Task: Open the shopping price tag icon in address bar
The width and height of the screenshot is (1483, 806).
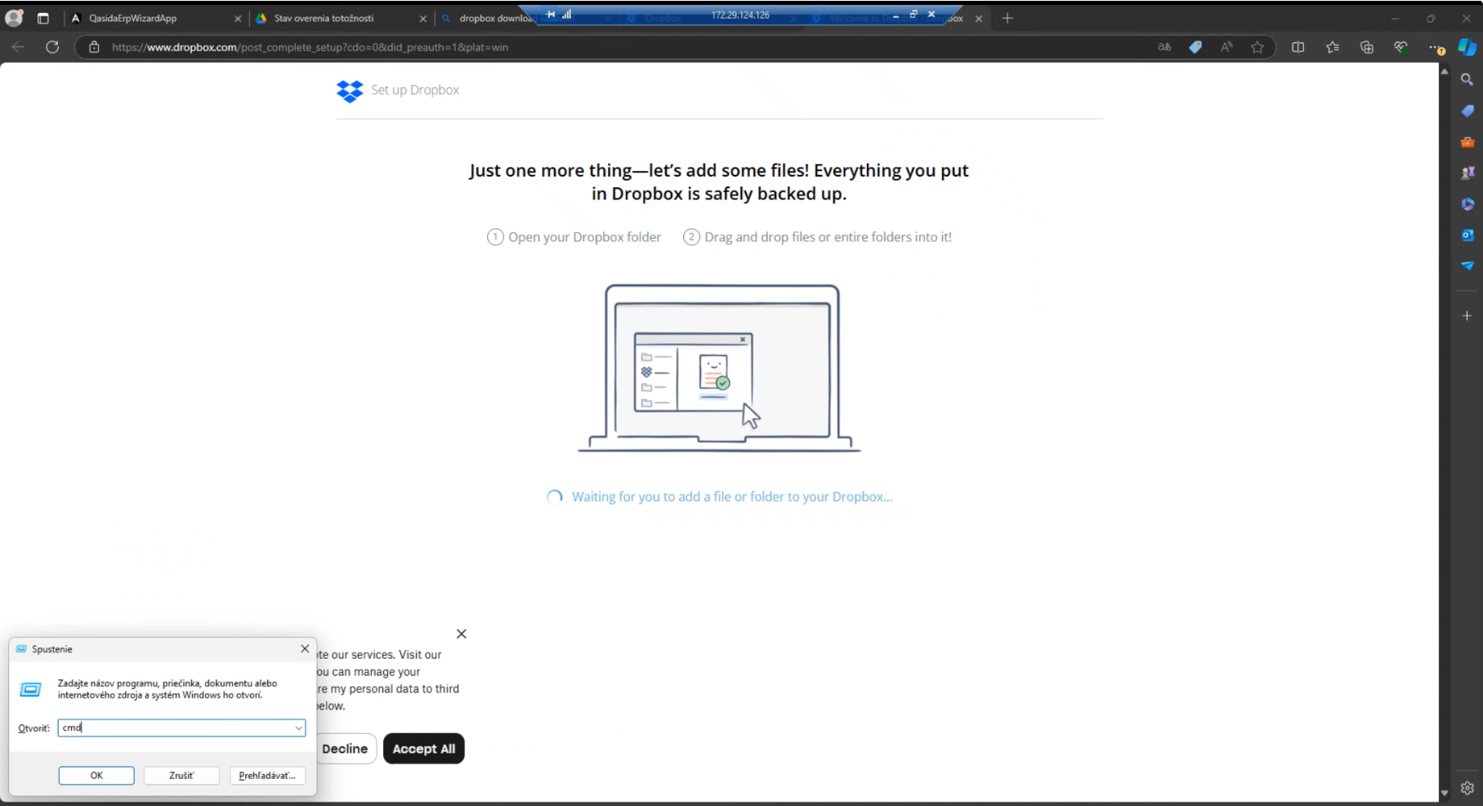Action: pos(1195,47)
